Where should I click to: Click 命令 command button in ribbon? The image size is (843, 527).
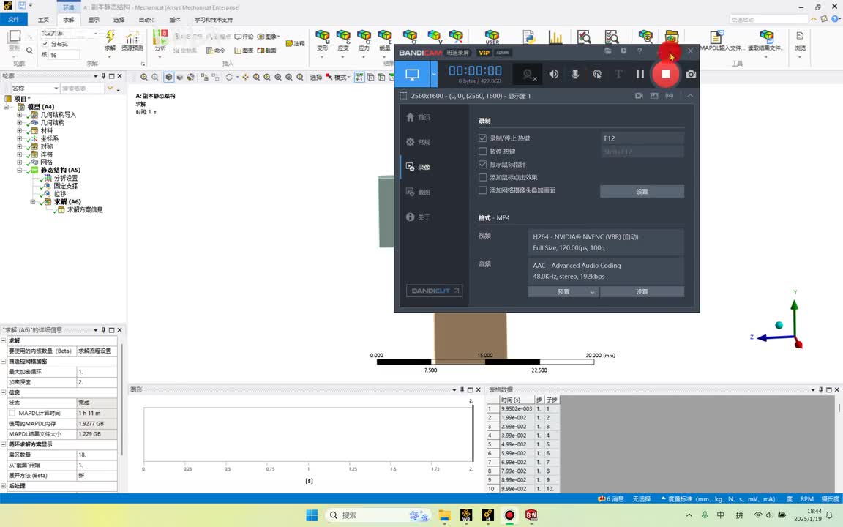click(216, 50)
